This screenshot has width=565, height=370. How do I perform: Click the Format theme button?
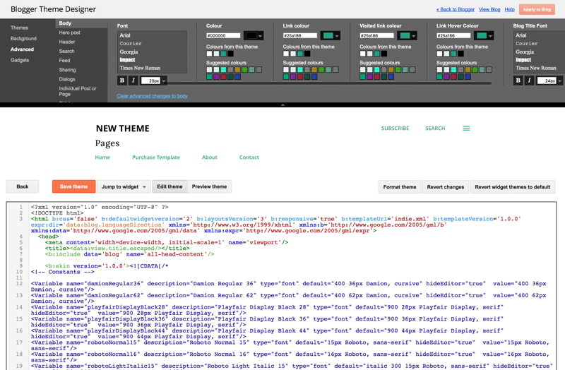tap(400, 187)
